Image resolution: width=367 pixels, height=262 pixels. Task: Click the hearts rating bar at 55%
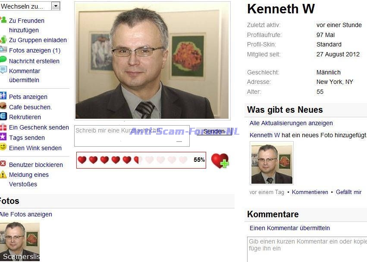(141, 160)
